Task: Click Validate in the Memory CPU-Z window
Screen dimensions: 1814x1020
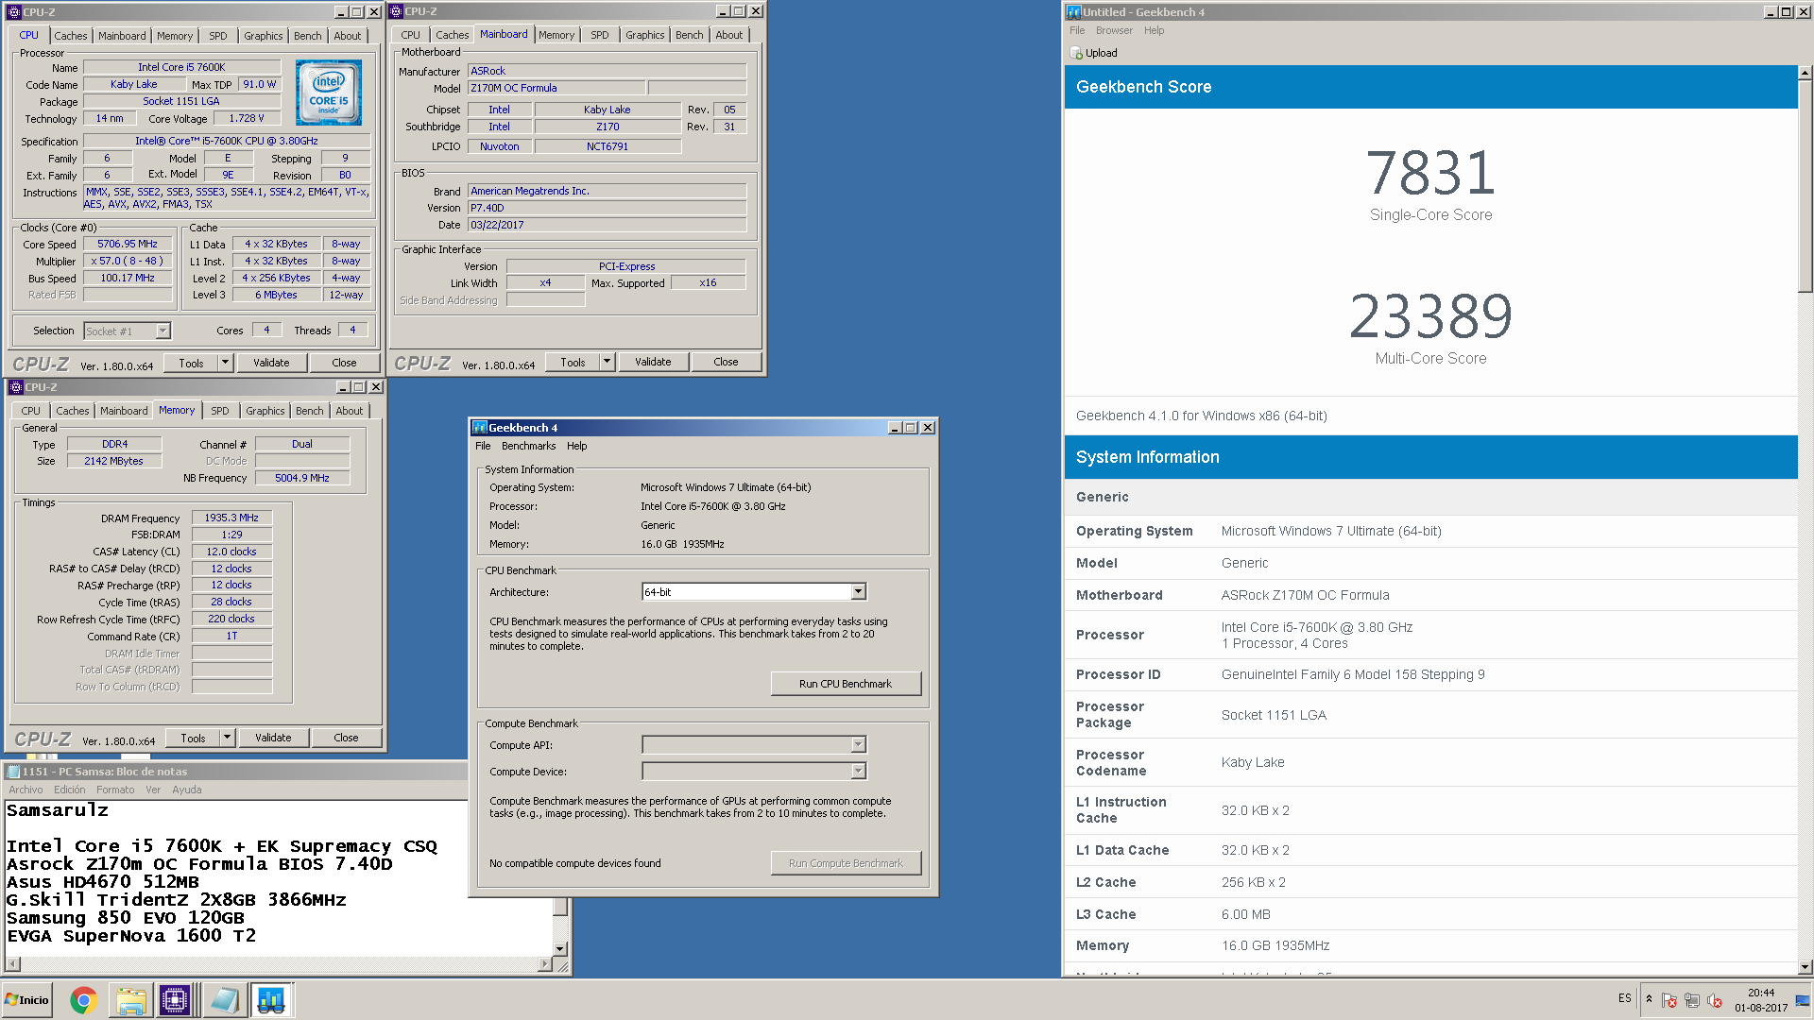Action: [x=273, y=738]
